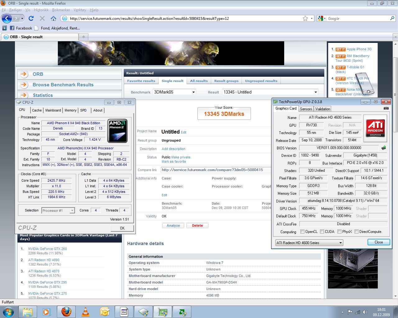Click the address bar URL field
This screenshot has width=398, height=318.
tap(186, 18)
